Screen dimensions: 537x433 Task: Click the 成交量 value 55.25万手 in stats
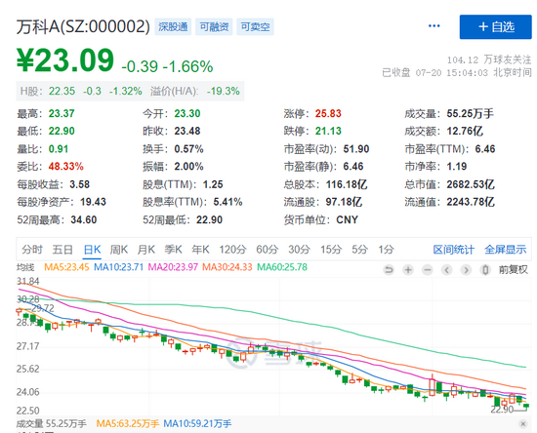pos(471,113)
